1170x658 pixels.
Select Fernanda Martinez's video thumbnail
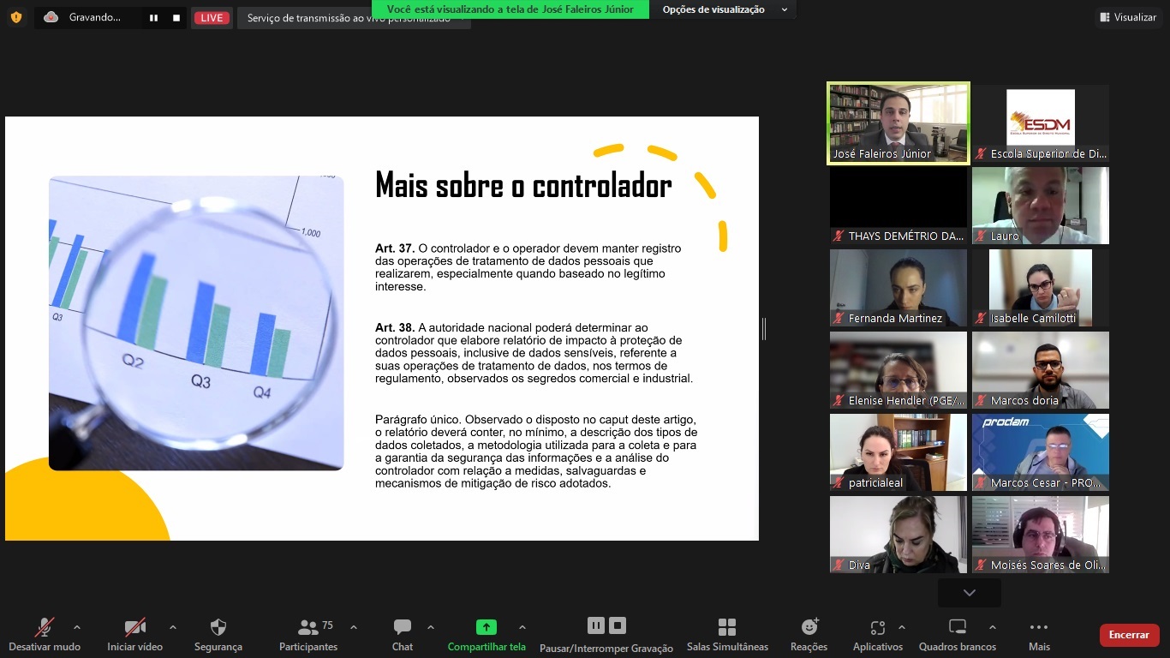coord(898,288)
